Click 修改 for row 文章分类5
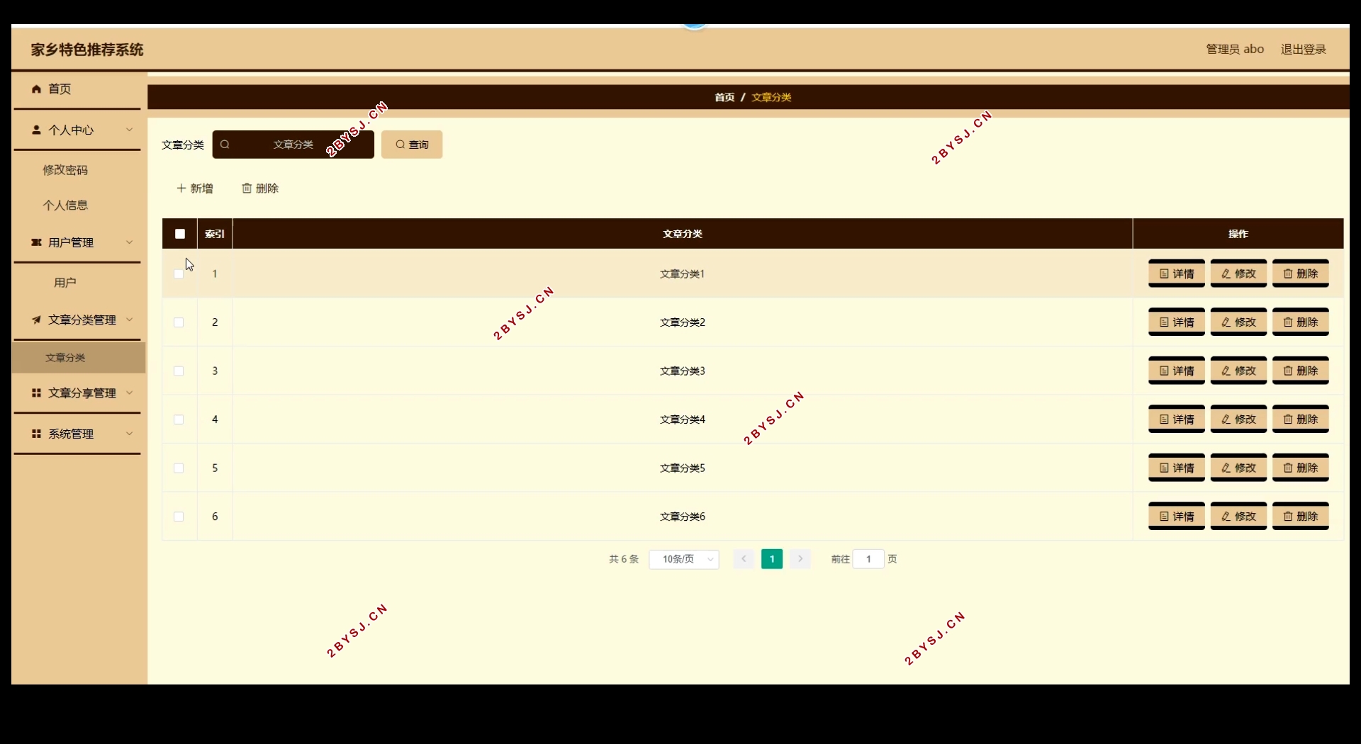The width and height of the screenshot is (1361, 744). [1238, 468]
